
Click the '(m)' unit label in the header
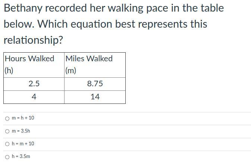(x=70, y=71)
